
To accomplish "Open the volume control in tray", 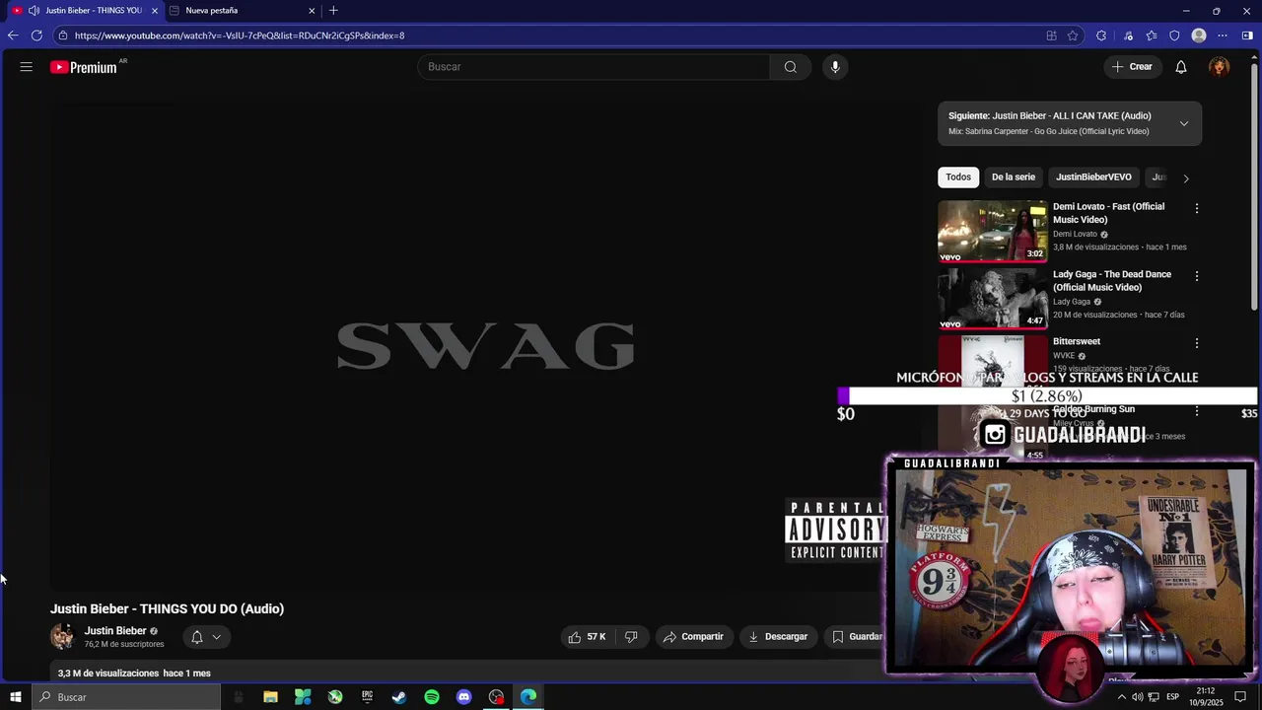I will 1138,697.
